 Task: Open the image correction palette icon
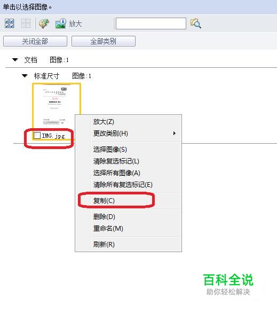pyautogui.click(x=44, y=24)
